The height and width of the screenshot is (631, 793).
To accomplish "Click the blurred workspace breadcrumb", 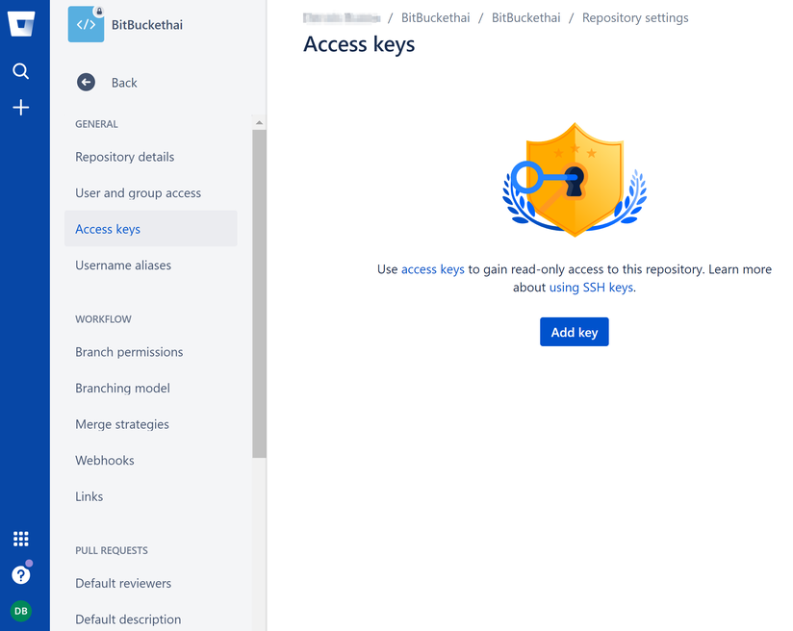I will click(342, 17).
